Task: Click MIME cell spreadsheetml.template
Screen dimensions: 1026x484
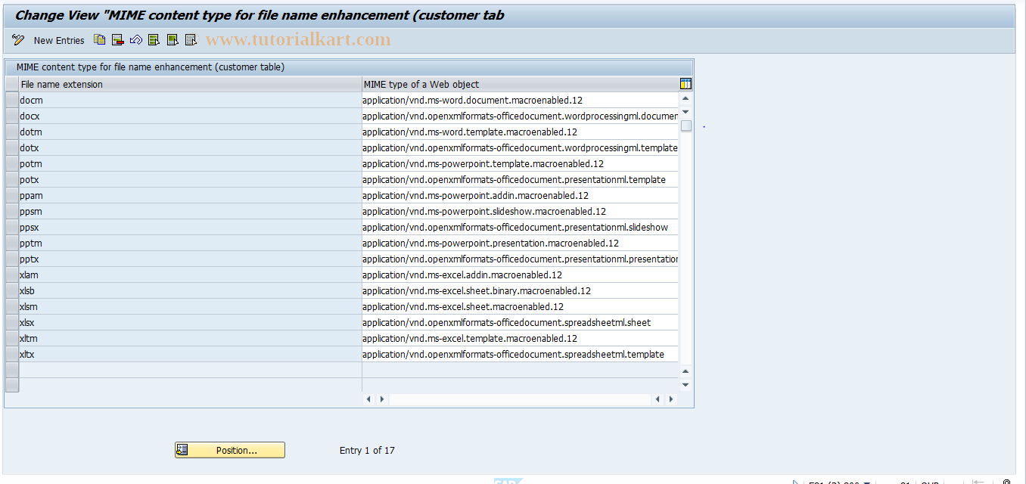Action: (x=521, y=354)
